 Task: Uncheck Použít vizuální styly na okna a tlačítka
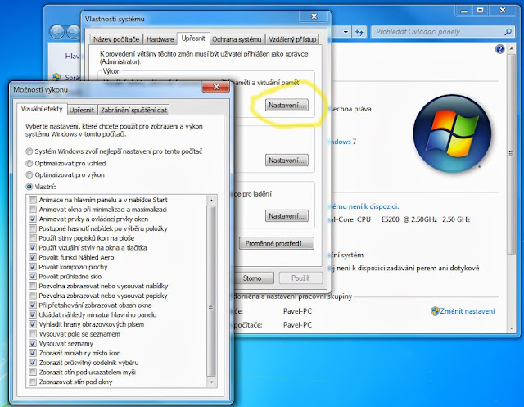33,247
